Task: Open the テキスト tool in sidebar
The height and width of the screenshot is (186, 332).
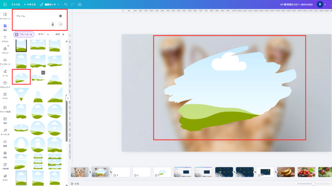Action: point(5,39)
